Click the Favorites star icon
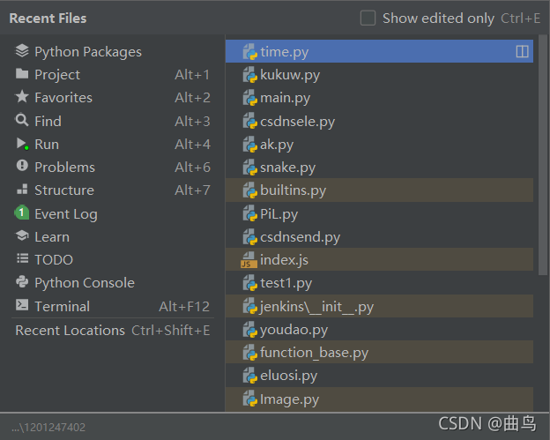 tap(22, 97)
